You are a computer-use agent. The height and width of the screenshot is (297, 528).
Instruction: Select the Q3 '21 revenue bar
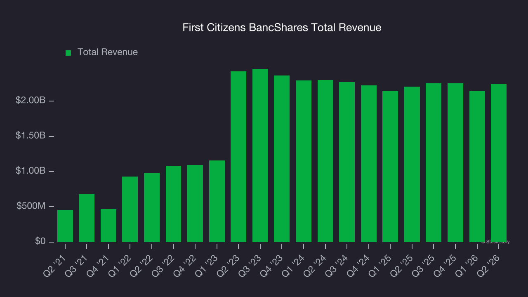(x=87, y=218)
